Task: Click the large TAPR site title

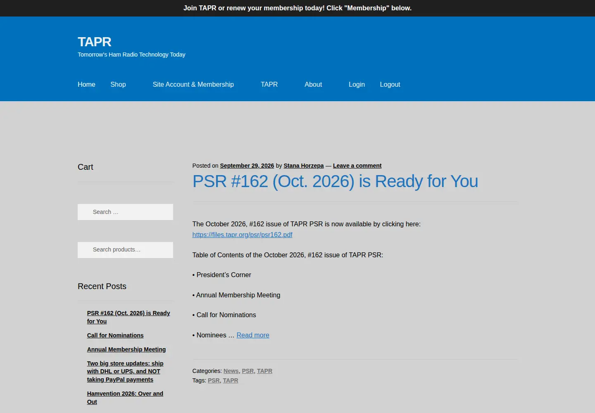Action: tap(95, 42)
